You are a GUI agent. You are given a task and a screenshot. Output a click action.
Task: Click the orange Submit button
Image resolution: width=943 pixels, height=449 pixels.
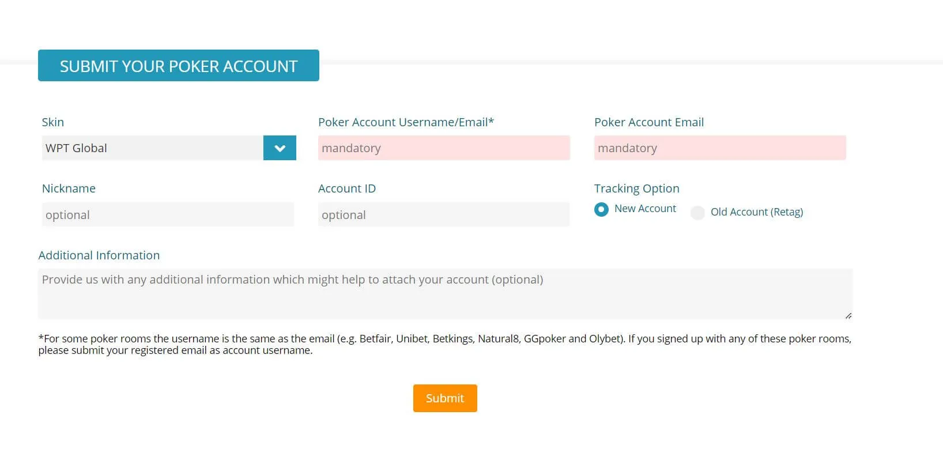coord(445,398)
